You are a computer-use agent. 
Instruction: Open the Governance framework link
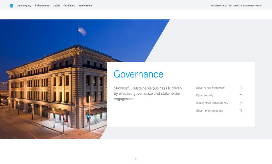[210, 88]
